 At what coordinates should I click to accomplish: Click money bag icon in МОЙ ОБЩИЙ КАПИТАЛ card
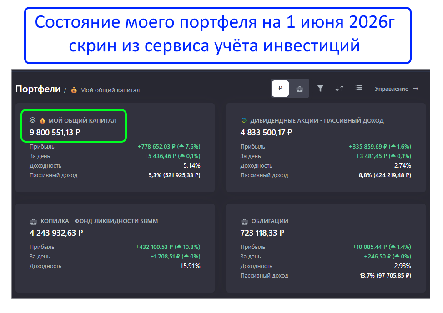(42, 120)
